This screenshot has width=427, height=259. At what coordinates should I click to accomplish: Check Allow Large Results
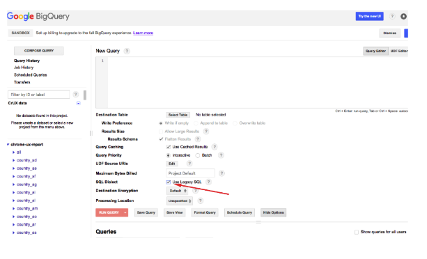tap(161, 132)
